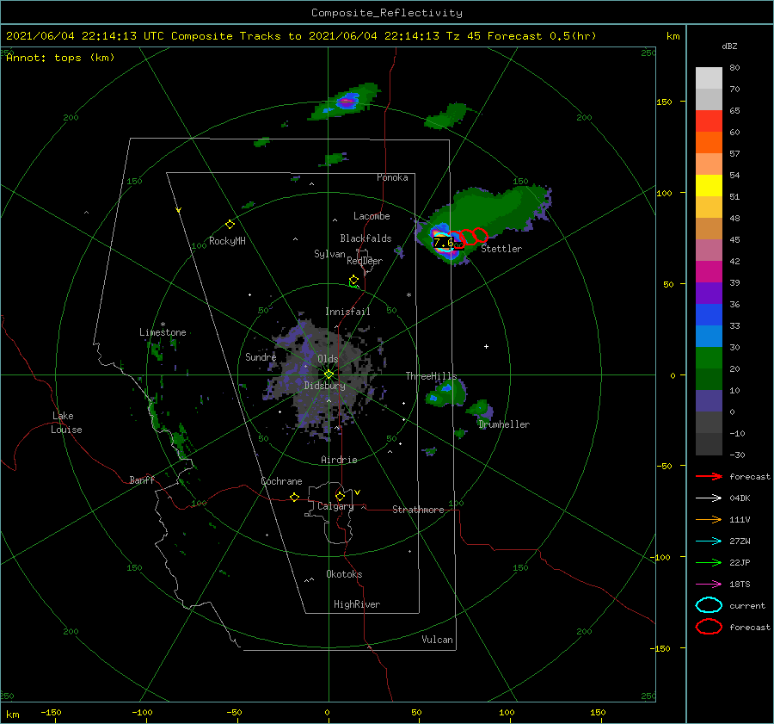The height and width of the screenshot is (724, 774).
Task: Click the red forecast ellipse legend symbol
Action: tap(709, 627)
